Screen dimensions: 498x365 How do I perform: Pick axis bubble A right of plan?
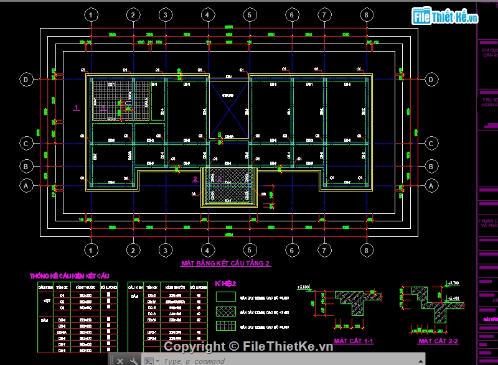(x=431, y=186)
